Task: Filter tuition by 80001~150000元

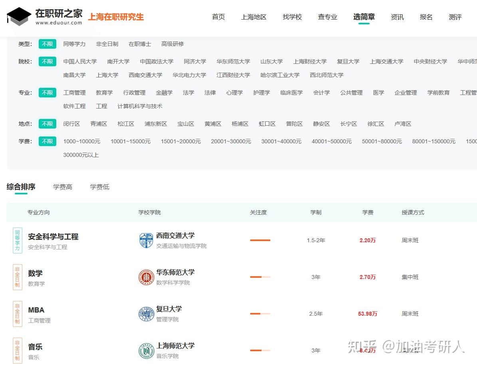Action: click(x=434, y=141)
